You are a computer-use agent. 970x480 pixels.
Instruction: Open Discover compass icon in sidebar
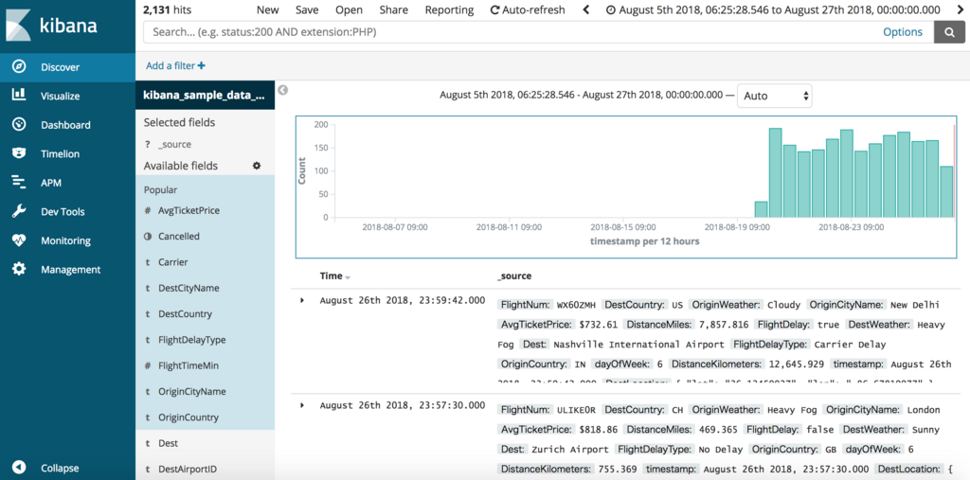tap(19, 67)
